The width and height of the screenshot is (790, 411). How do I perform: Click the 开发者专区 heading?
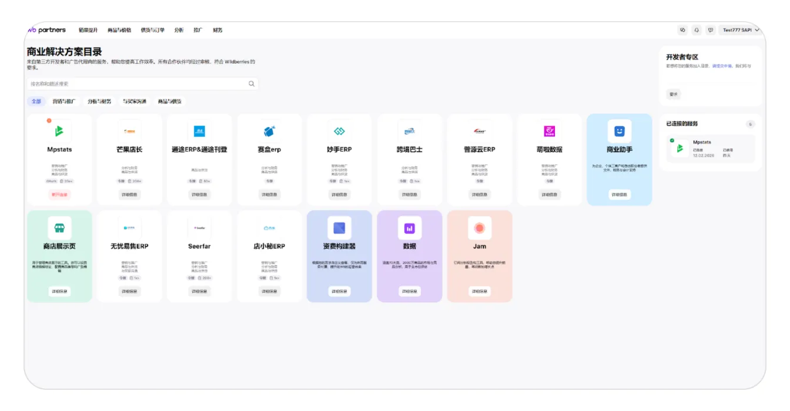click(x=682, y=57)
